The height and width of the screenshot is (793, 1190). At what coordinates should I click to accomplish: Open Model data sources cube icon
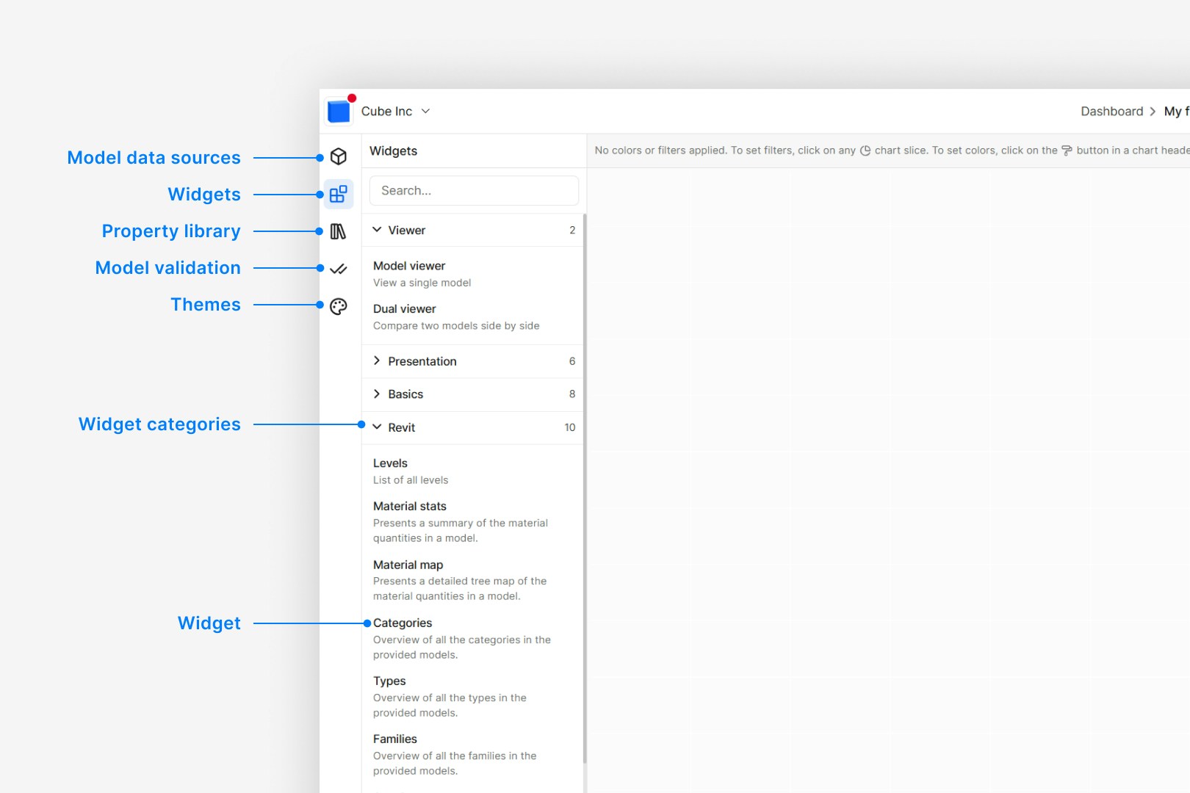(339, 156)
